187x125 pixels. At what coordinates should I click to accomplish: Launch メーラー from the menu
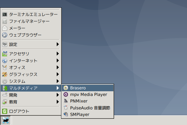tap(31, 28)
